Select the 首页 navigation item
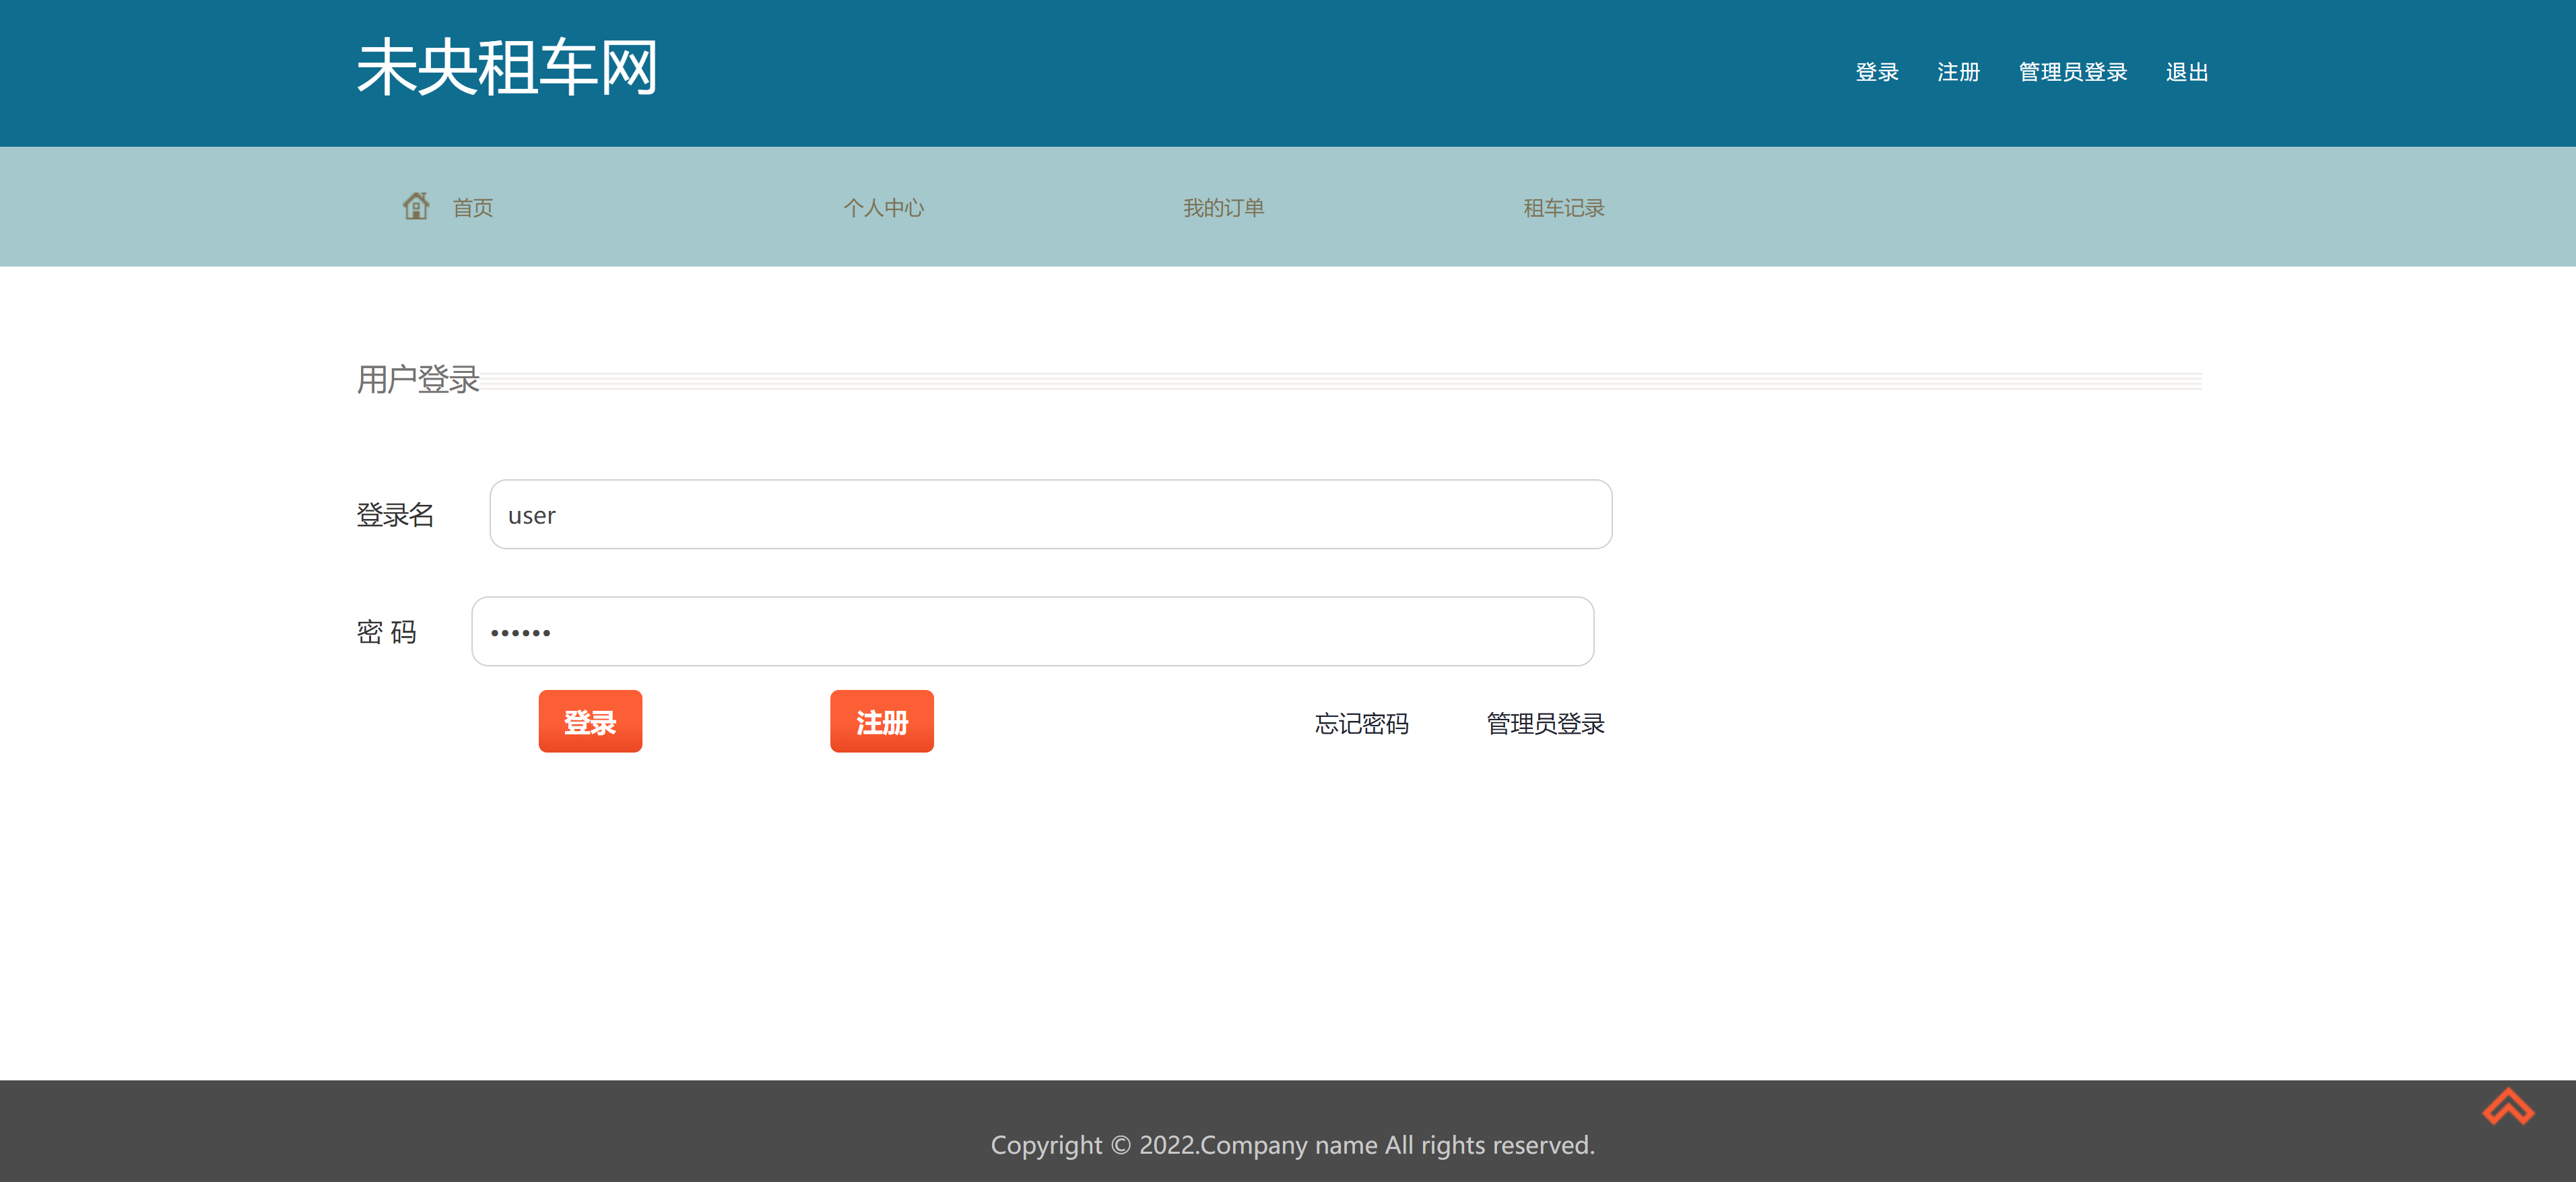The image size is (2576, 1182). pos(472,207)
